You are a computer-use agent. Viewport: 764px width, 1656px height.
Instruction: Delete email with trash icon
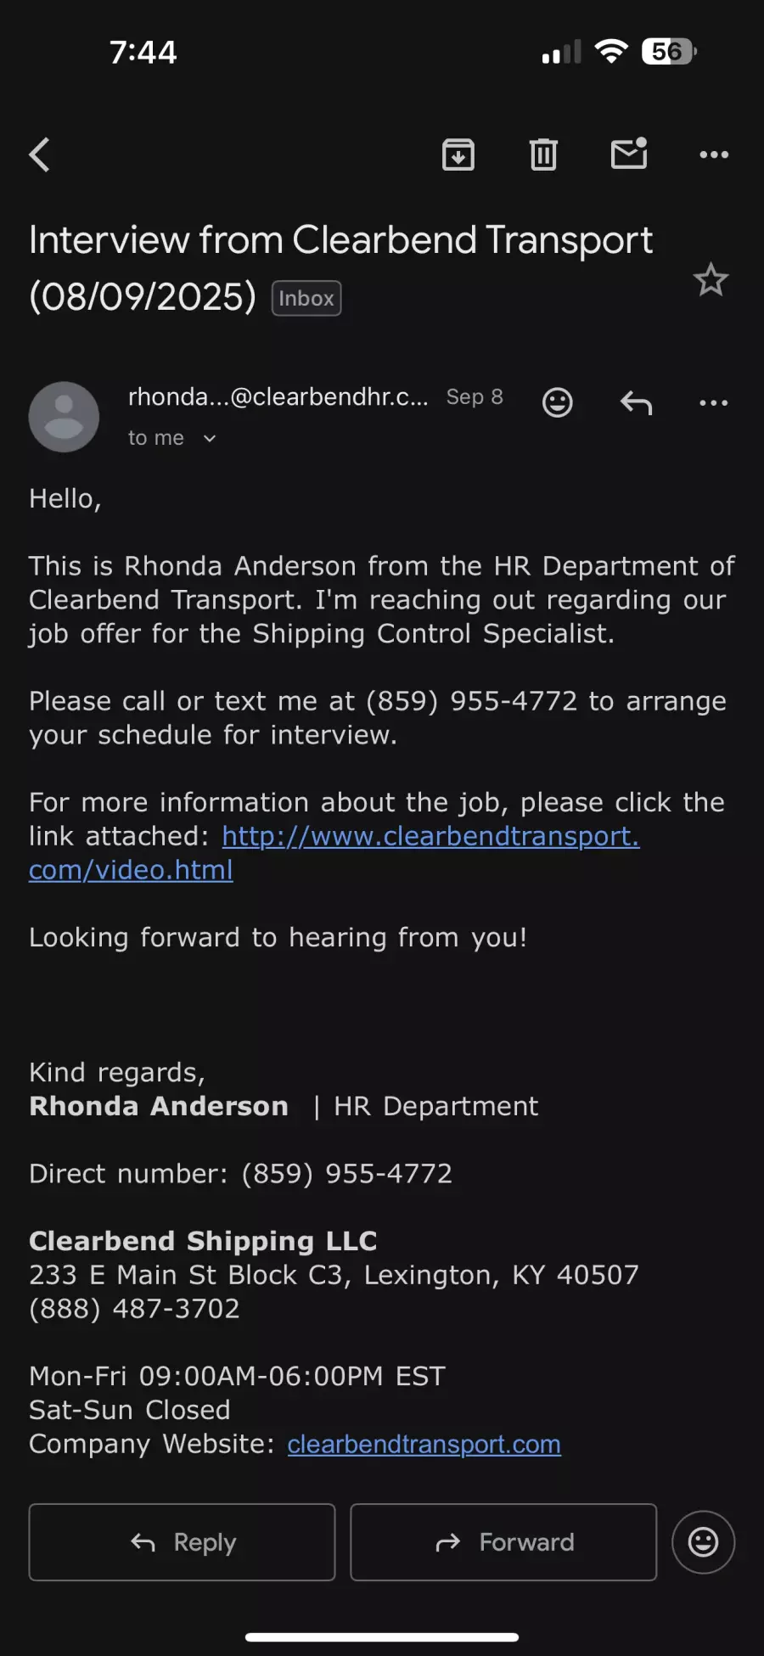click(x=543, y=154)
